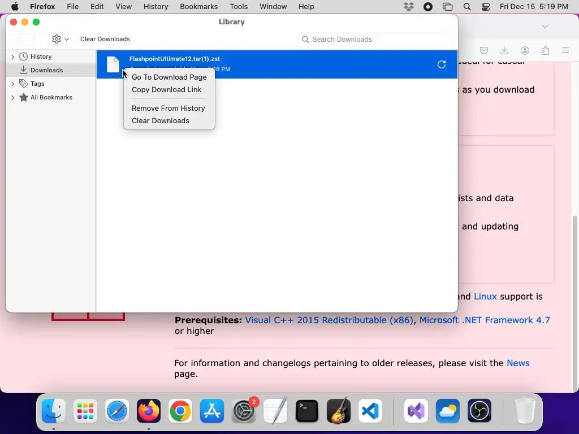
Task: Retry download with the refresh icon
Action: 442,64
